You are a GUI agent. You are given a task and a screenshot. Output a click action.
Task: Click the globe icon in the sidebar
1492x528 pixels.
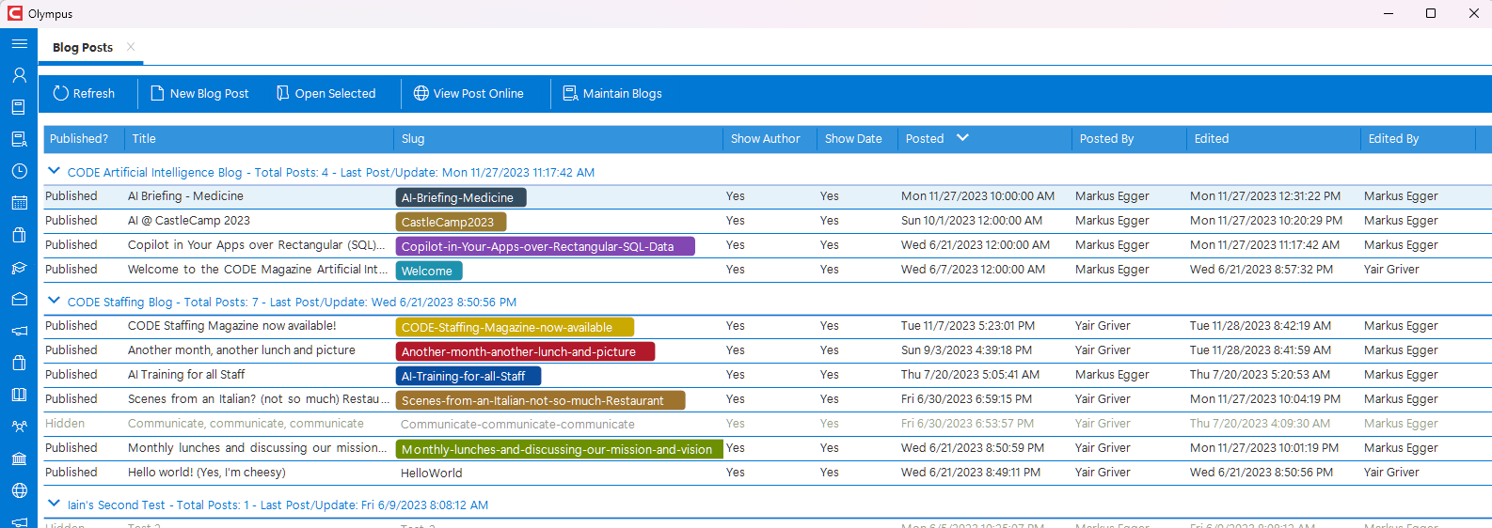coord(19,490)
